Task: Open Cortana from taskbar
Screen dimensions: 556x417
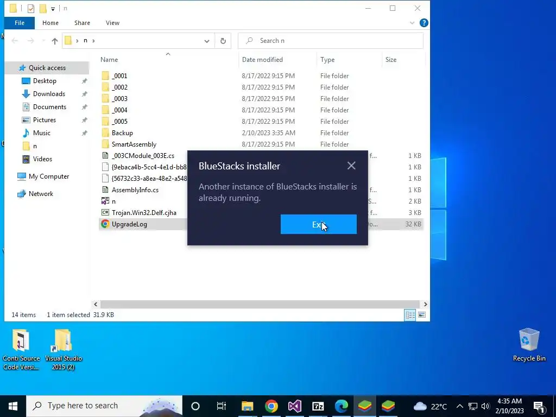Action: tap(195, 406)
